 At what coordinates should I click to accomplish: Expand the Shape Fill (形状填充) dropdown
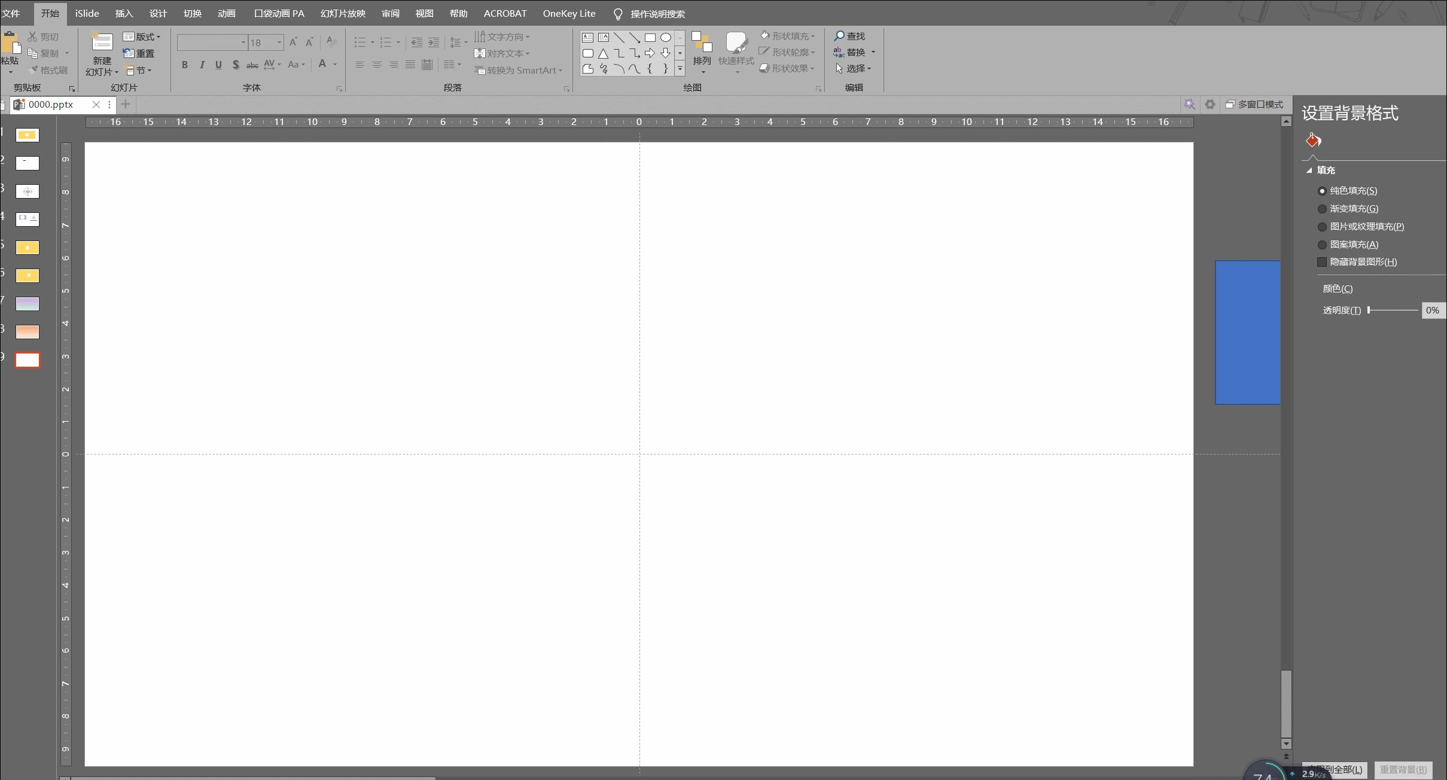pyautogui.click(x=813, y=36)
